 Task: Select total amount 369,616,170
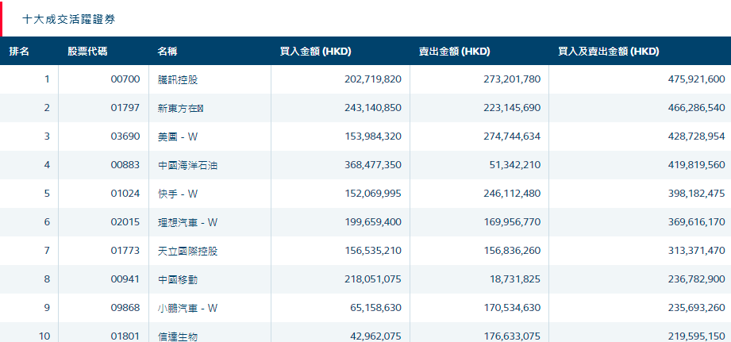pos(697,222)
